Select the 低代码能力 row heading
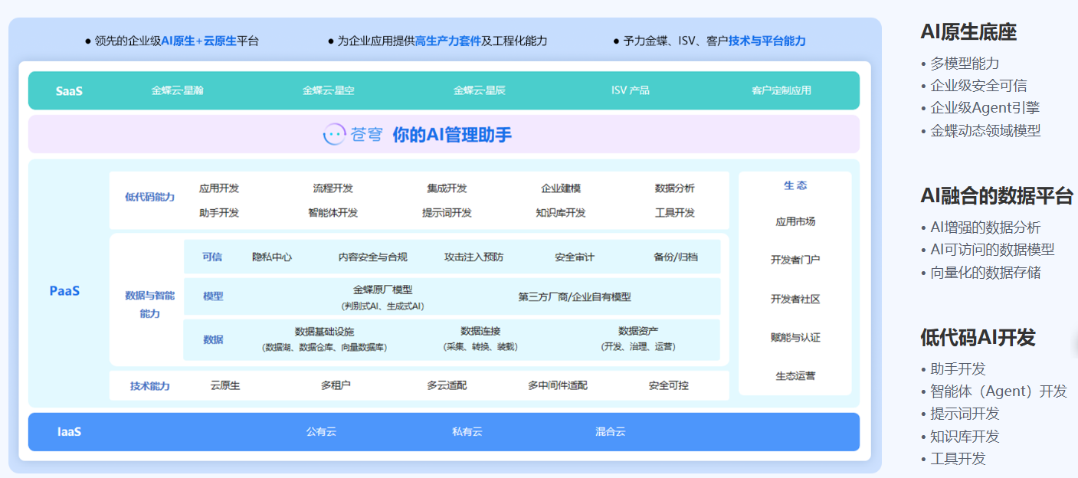This screenshot has height=478, width=1078. click(150, 197)
